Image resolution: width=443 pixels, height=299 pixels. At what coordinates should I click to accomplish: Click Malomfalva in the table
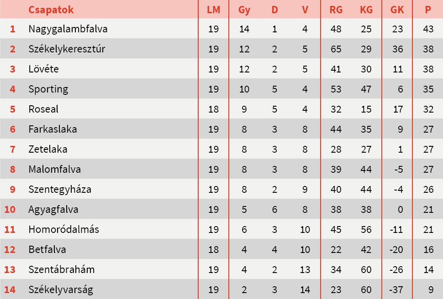(x=54, y=170)
